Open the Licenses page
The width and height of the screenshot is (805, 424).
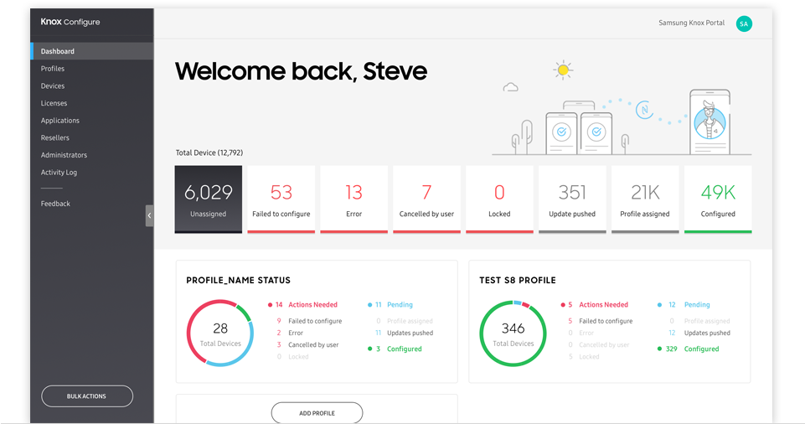pyautogui.click(x=54, y=103)
